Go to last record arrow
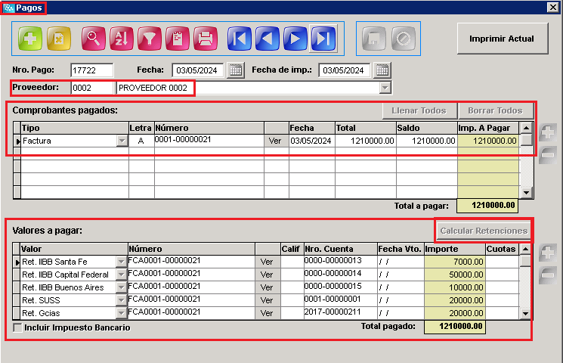Screen dimensions: 563x363 click(323, 39)
